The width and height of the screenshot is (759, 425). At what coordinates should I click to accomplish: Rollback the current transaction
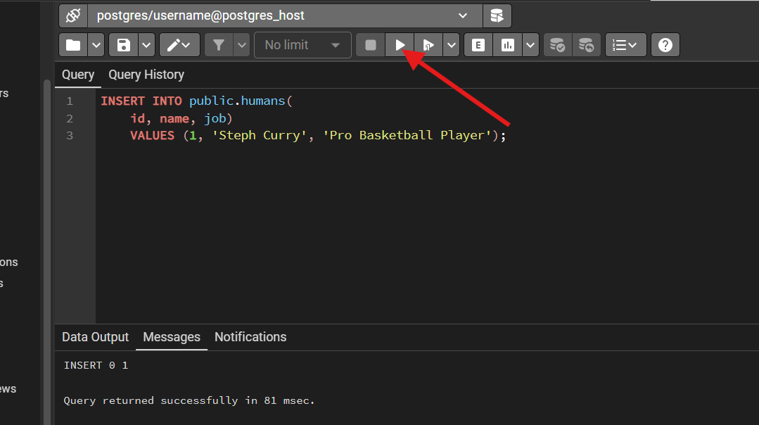tap(586, 44)
